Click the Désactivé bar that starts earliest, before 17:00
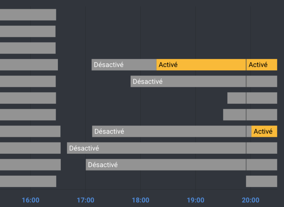Screen dimensions: 284x207 pos(156,148)
